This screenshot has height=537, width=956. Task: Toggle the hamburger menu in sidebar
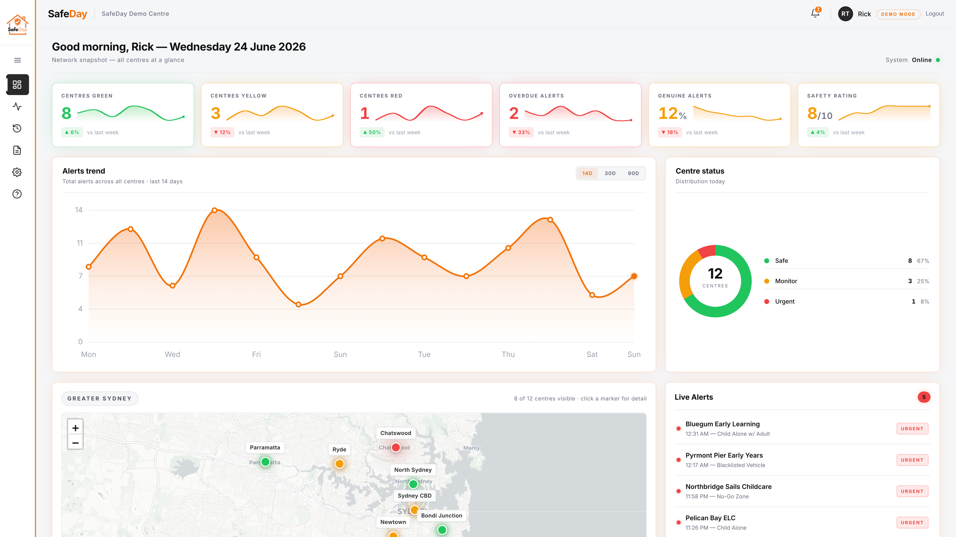[x=17, y=60]
